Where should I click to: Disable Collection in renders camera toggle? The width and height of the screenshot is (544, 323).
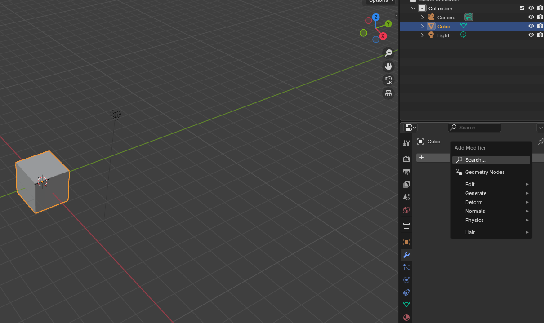point(540,8)
